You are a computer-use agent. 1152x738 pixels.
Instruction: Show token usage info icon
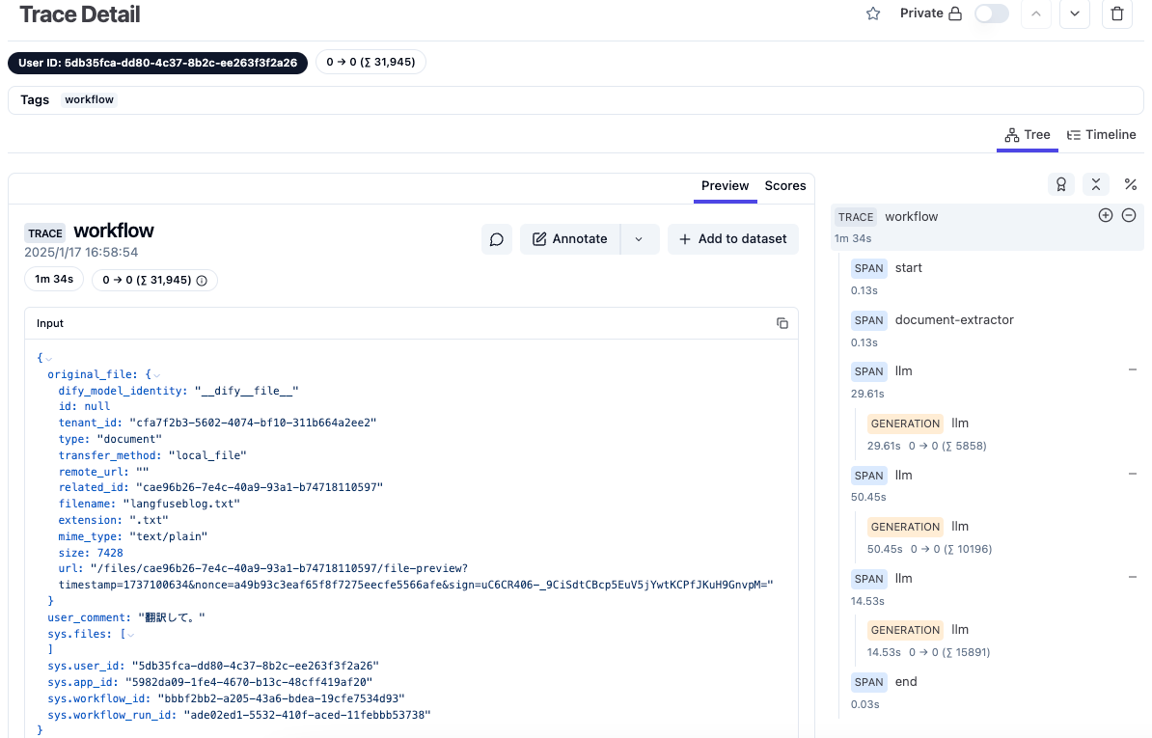pos(202,281)
